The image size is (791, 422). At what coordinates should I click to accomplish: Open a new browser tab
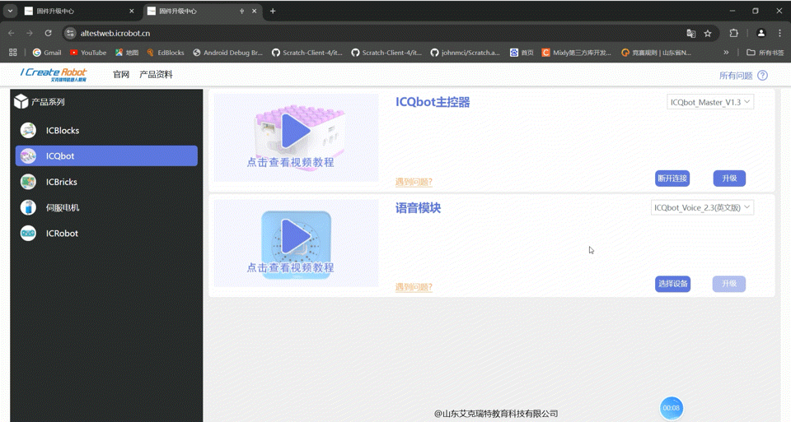pos(273,11)
